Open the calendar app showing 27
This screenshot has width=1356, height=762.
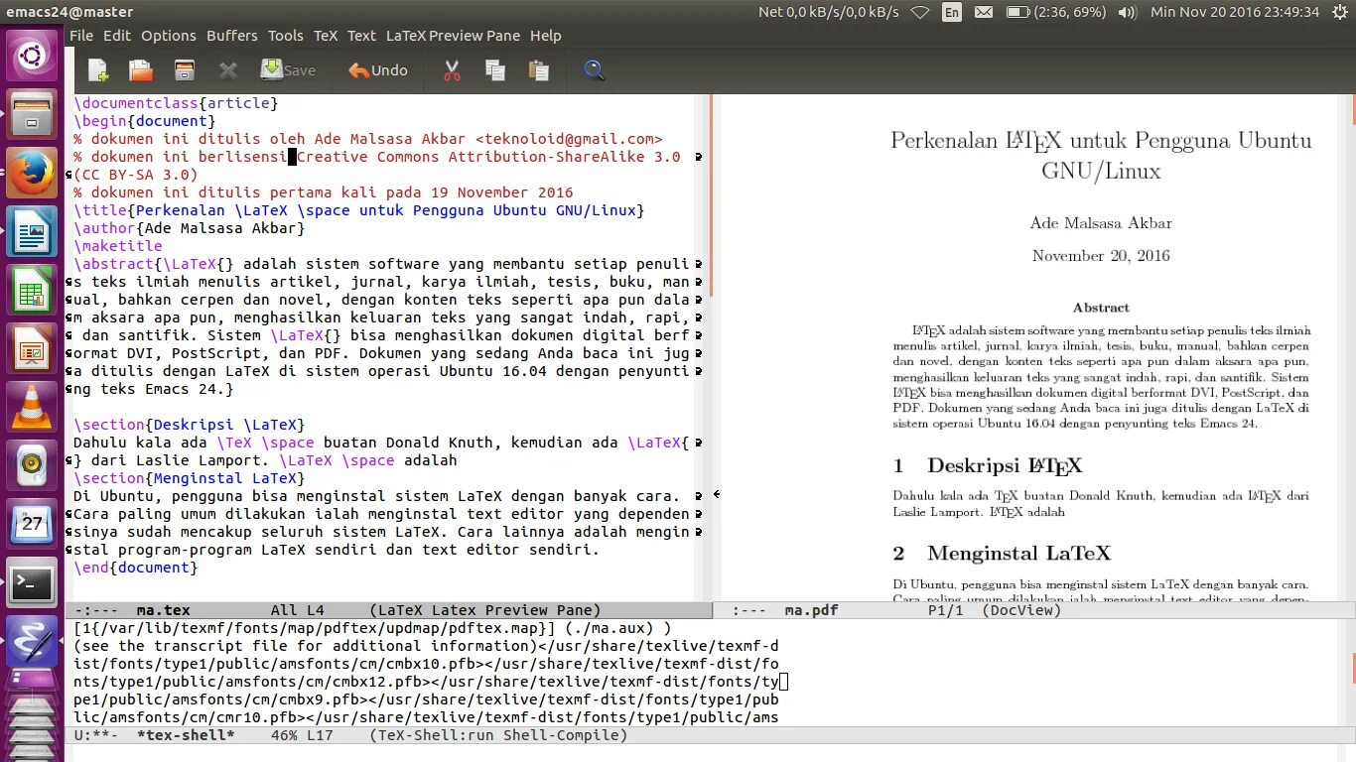tap(32, 523)
